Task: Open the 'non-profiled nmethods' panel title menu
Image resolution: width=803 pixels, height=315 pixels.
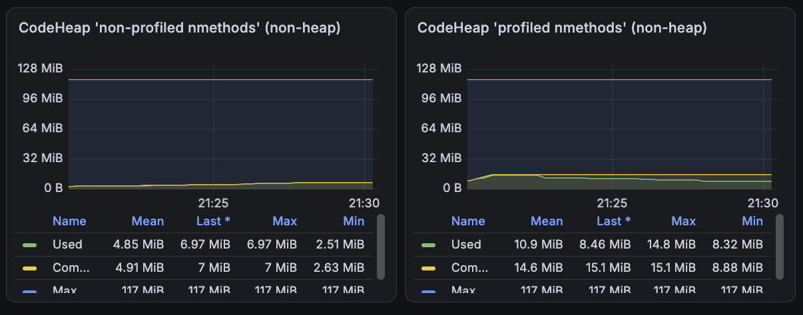Action: 180,28
